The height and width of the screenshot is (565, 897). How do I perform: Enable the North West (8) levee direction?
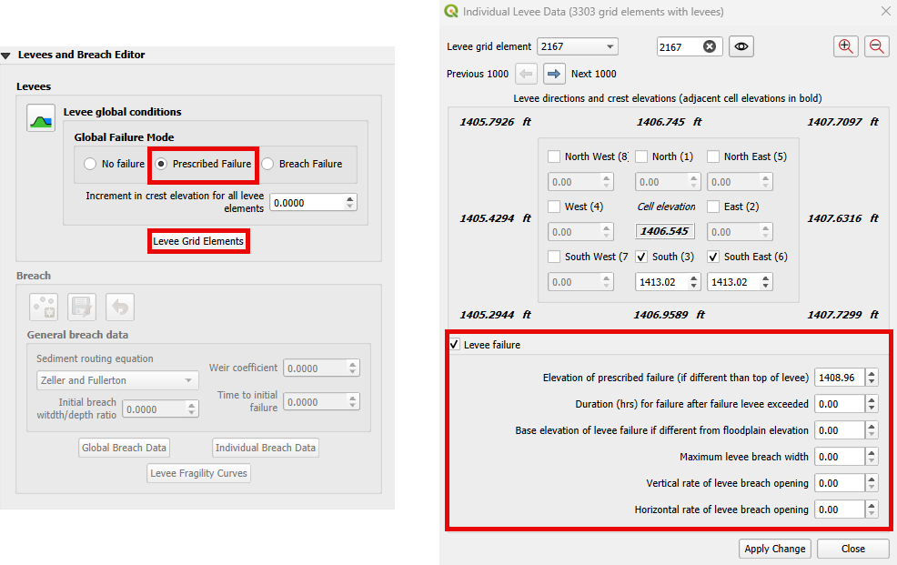coord(554,156)
